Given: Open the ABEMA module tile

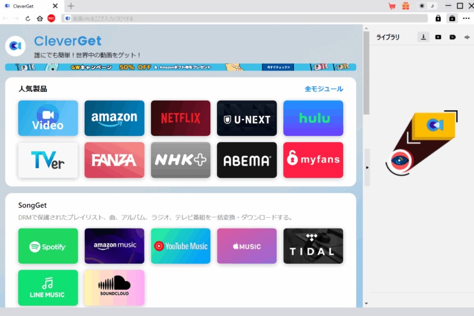Looking at the screenshot, I should click(246, 160).
